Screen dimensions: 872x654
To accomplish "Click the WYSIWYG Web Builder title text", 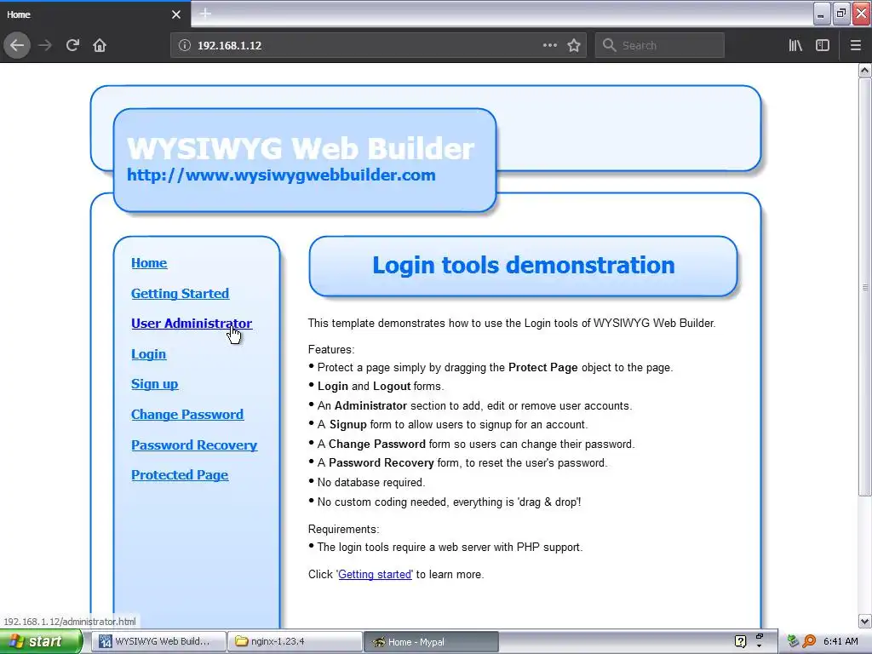I will [x=301, y=148].
